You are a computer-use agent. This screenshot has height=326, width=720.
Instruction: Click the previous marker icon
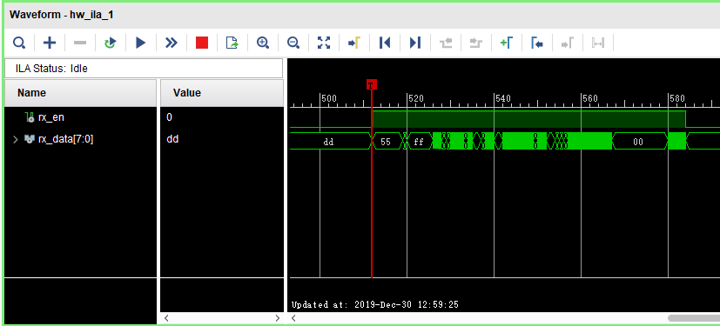[537, 43]
